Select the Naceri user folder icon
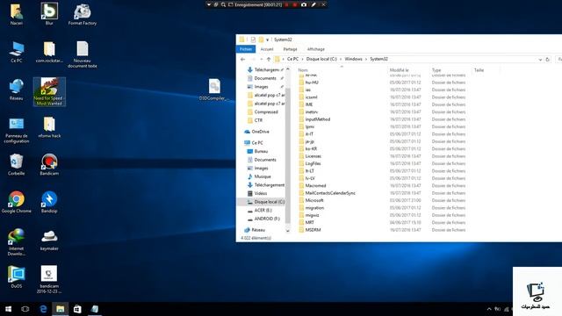 tap(16, 14)
